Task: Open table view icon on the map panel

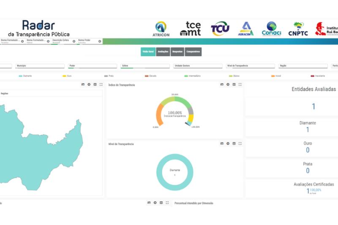Action: 95,84
